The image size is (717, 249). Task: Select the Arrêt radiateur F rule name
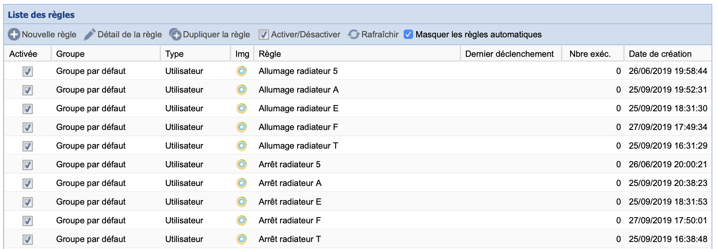[x=290, y=220]
